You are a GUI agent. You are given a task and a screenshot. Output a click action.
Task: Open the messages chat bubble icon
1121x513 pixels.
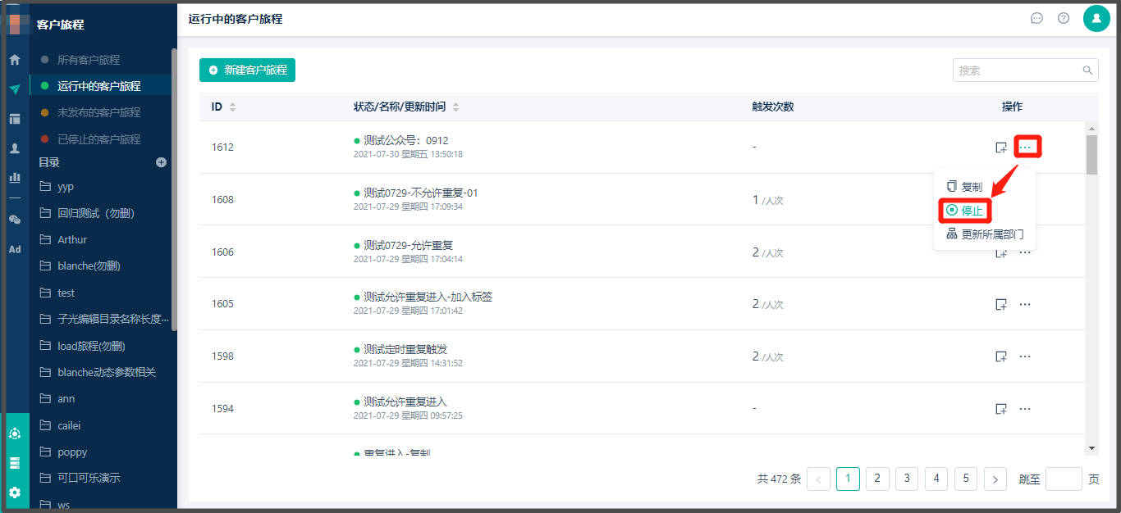(1036, 18)
